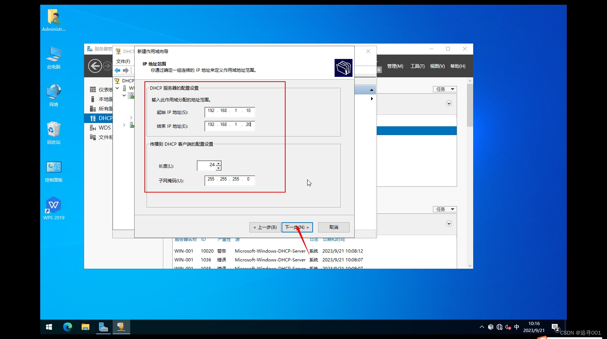
Task: Click the DHCP console blue back arrow
Action: (x=117, y=70)
